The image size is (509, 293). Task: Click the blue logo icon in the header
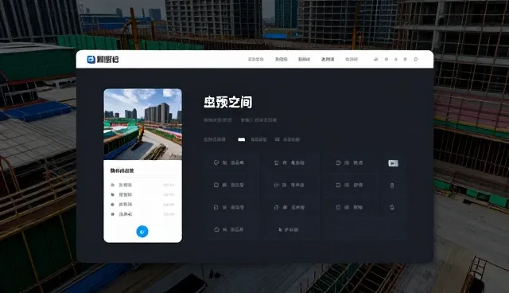(91, 60)
